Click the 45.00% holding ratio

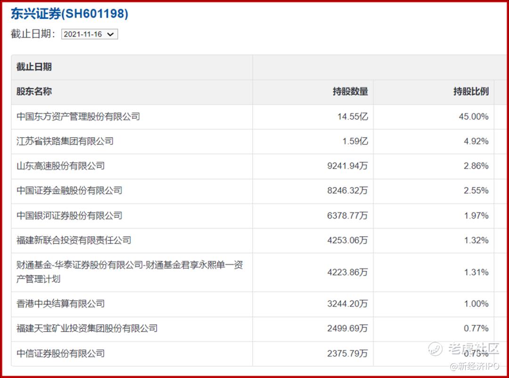click(474, 116)
